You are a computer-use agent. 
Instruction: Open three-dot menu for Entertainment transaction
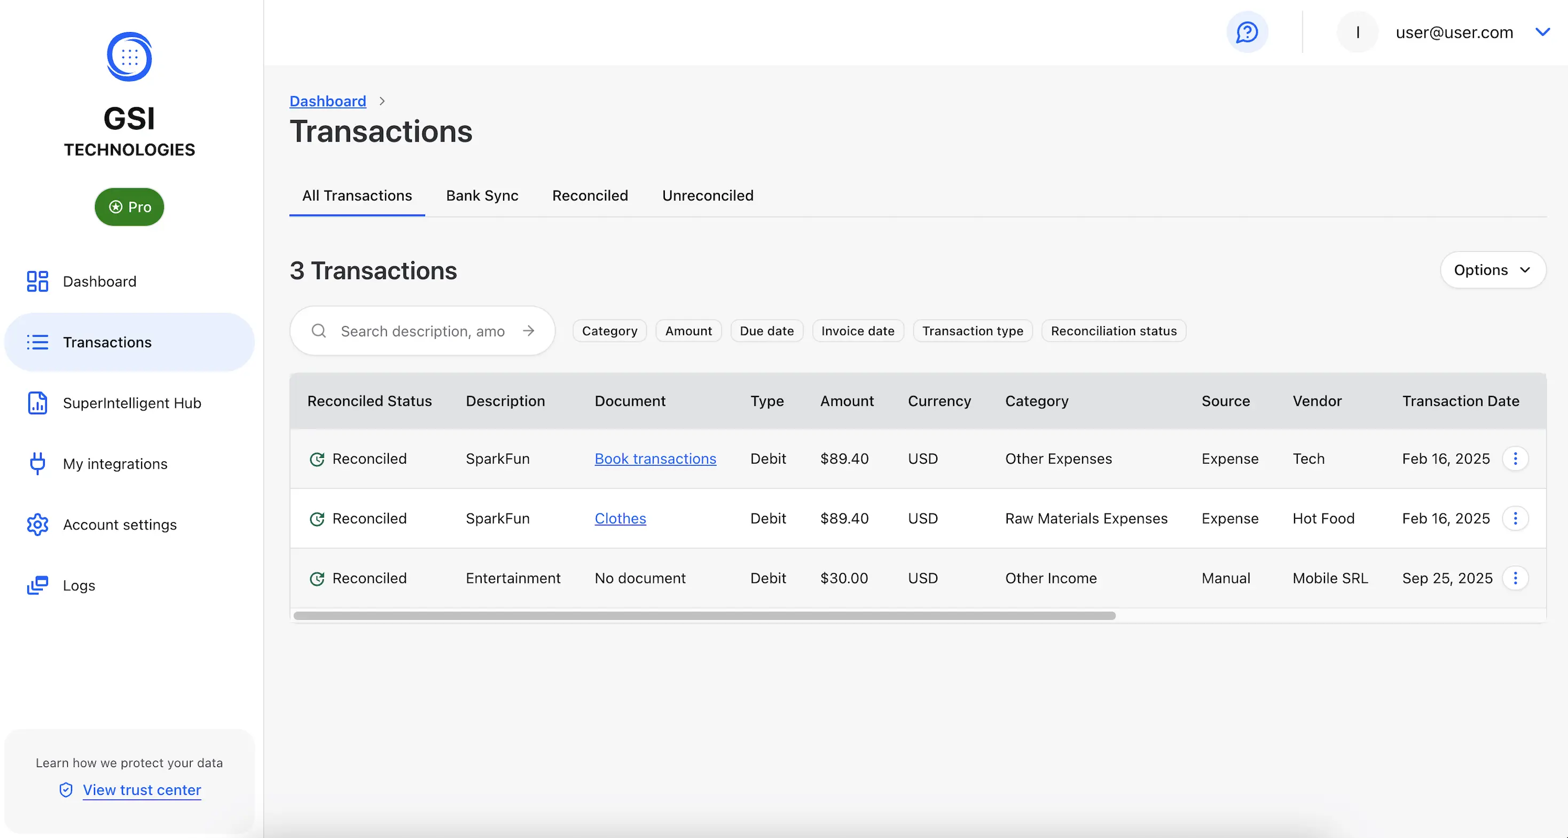pyautogui.click(x=1515, y=578)
